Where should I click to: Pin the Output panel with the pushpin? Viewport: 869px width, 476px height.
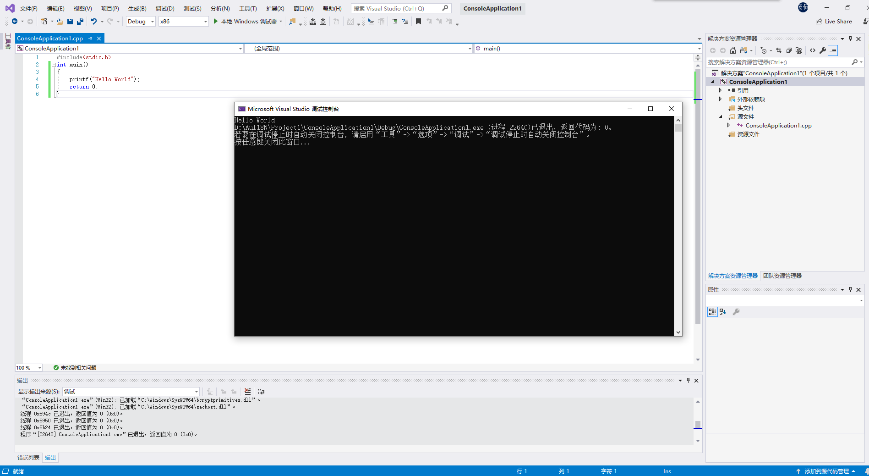(x=688, y=380)
